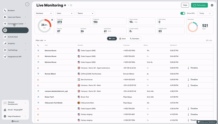The height and width of the screenshot is (124, 218).
Task: Switch to the Numbers tab above table
Action: (x=135, y=39)
